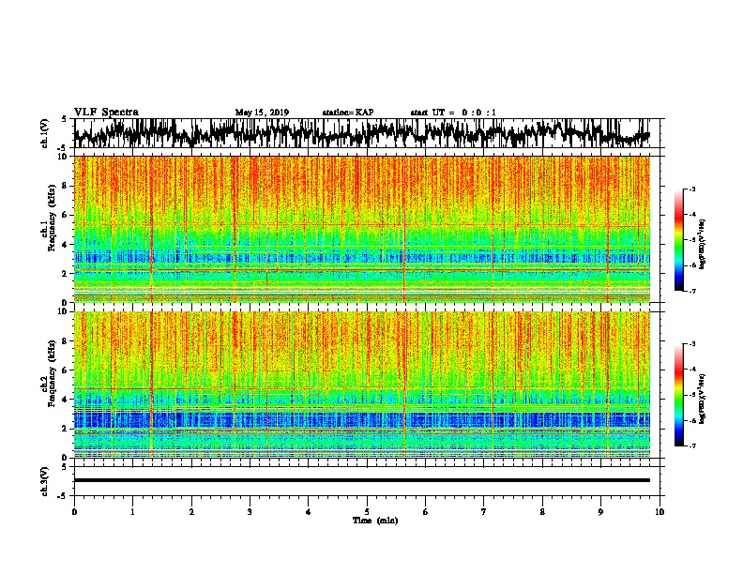Click the "5" tick on ch.3(V) axis
743x574 pixels.
pos(64,467)
